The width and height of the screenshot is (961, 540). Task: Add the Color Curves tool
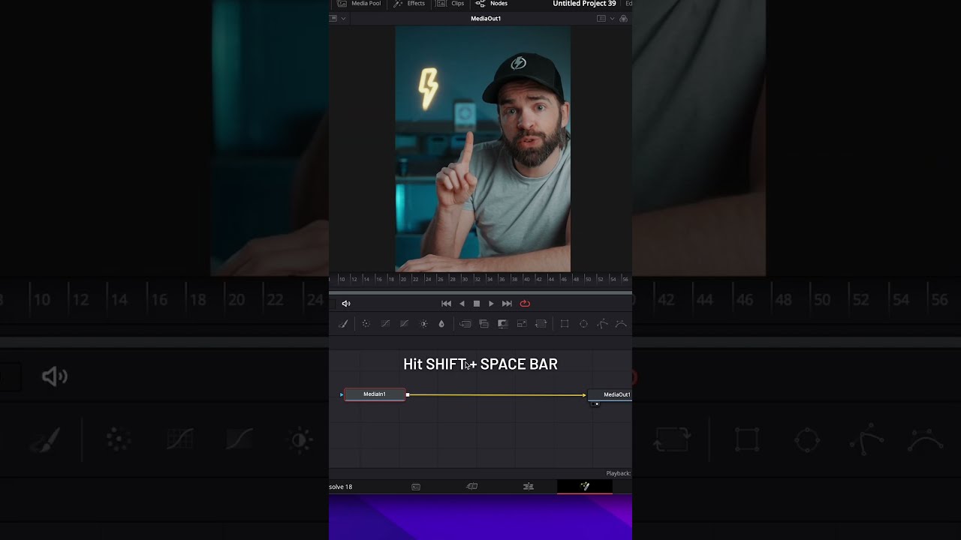click(385, 324)
